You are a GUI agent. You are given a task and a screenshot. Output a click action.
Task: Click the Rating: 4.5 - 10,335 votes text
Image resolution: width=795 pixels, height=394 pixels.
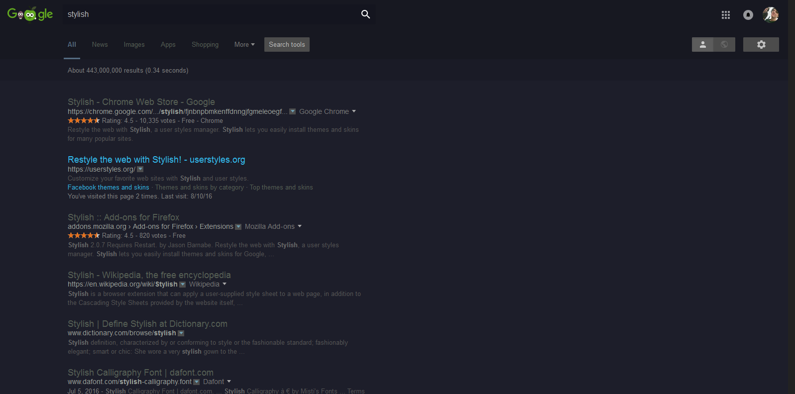point(139,121)
